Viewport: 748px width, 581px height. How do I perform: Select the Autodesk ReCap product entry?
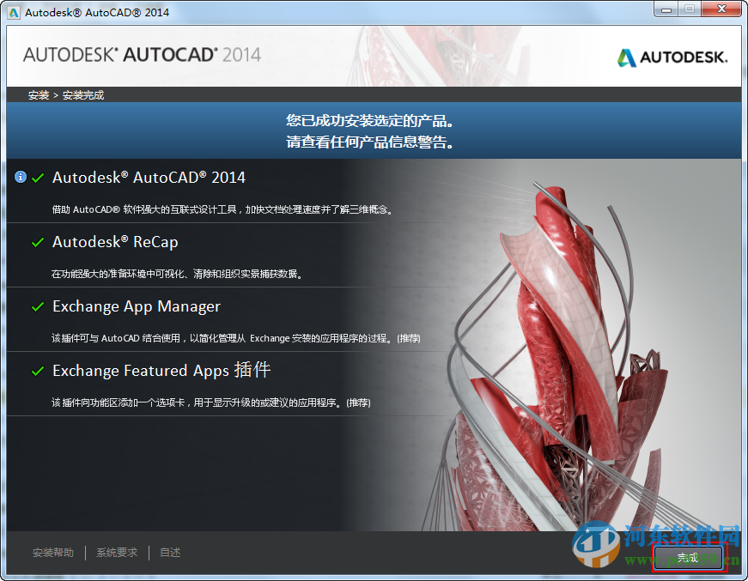click(115, 242)
